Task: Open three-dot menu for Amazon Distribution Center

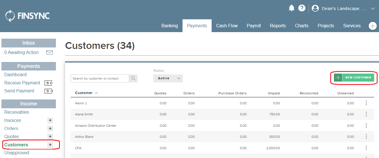Action: pos(366,126)
